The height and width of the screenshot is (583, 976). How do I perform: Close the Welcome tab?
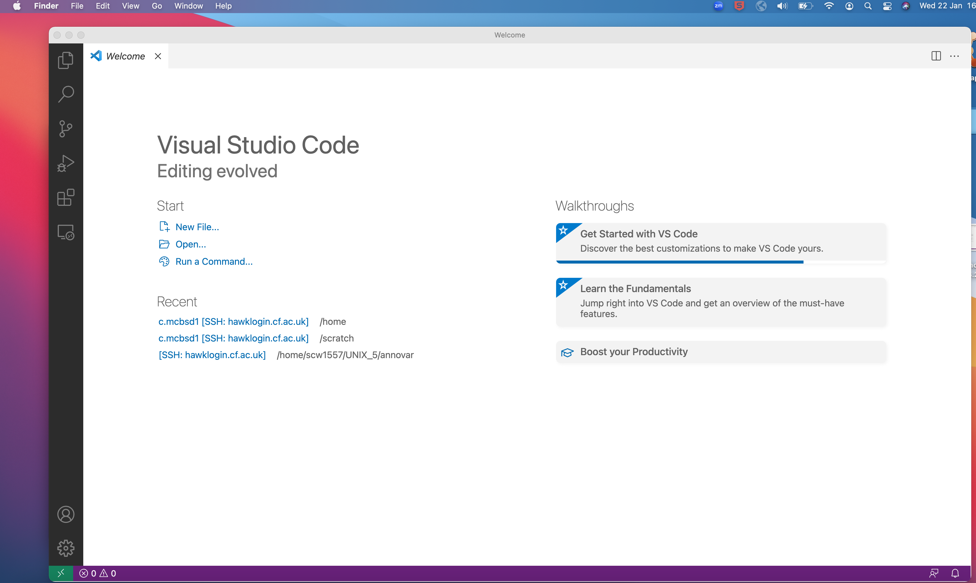tap(158, 56)
